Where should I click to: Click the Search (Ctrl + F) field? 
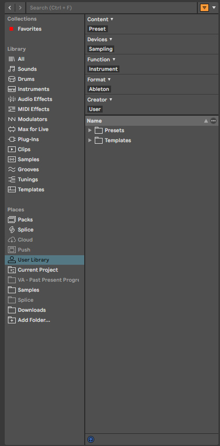(112, 8)
